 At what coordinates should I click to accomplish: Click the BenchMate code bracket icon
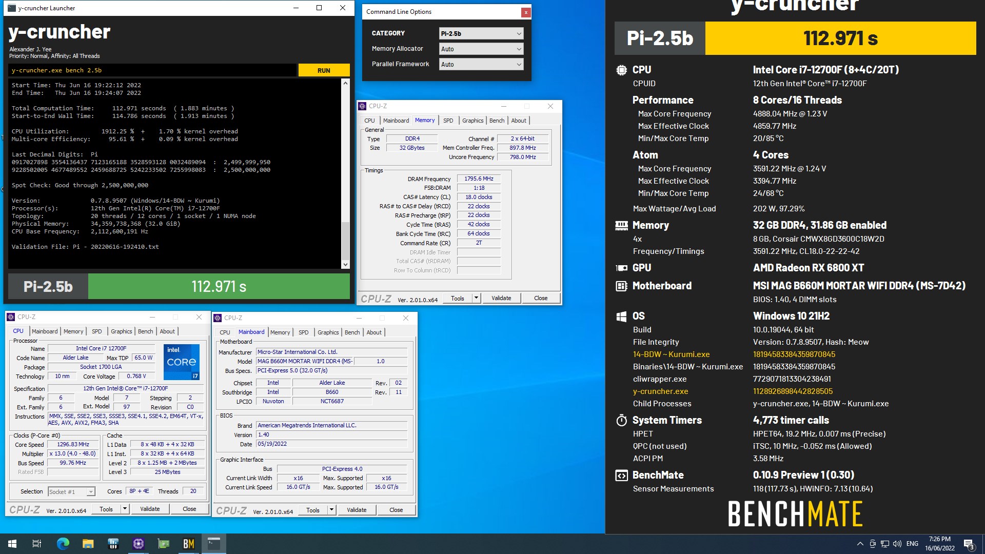(621, 475)
